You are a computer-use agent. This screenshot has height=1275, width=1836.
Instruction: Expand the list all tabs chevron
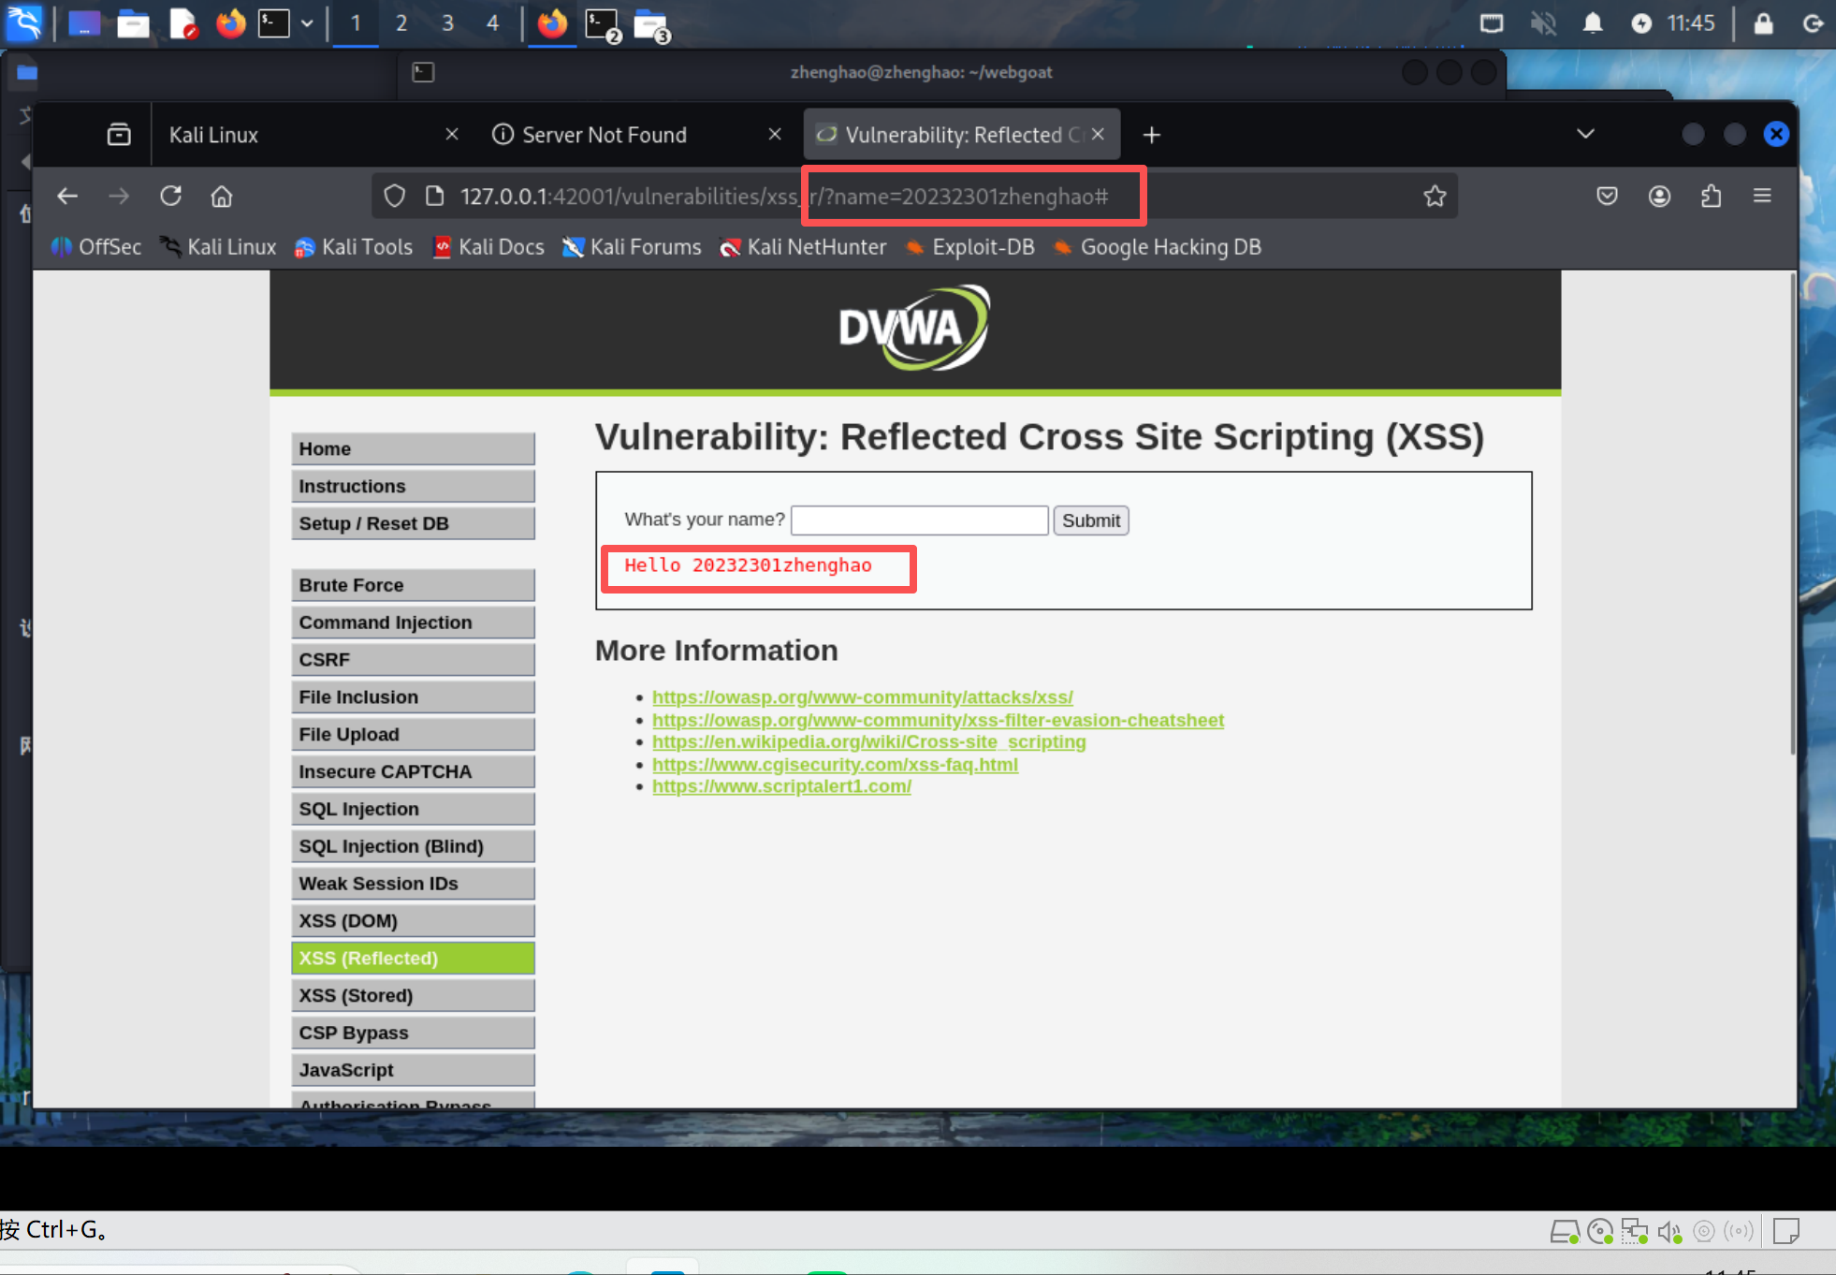click(1584, 134)
